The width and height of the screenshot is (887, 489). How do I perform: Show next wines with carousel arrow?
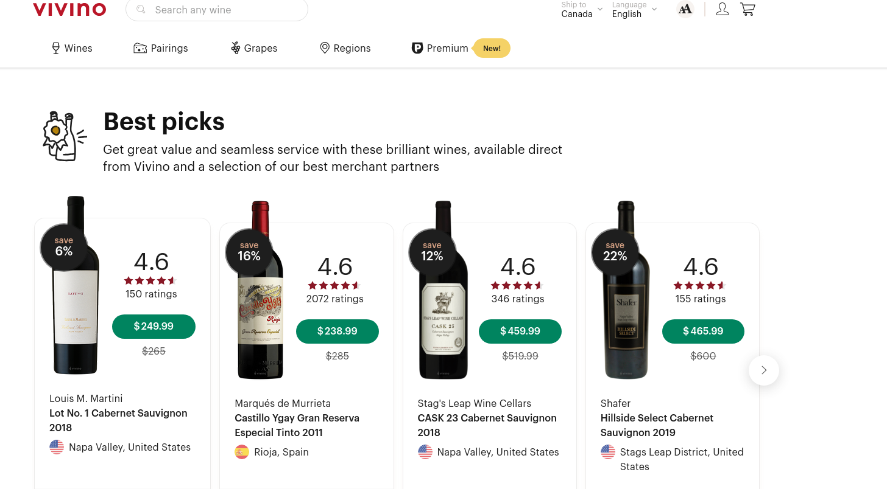click(763, 370)
